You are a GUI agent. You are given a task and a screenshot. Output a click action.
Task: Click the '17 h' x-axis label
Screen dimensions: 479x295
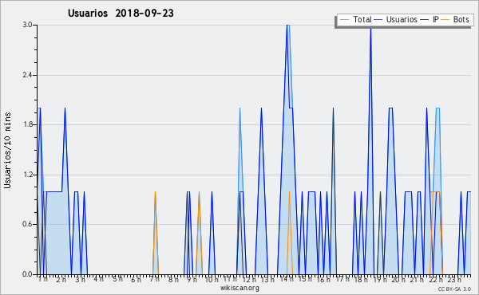pyautogui.click(x=342, y=279)
